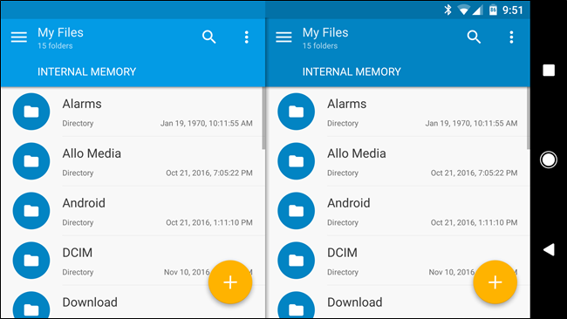Viewport: 567px width, 319px height.
Task: Open DCIM folder icon in left pane
Action: pyautogui.click(x=31, y=260)
